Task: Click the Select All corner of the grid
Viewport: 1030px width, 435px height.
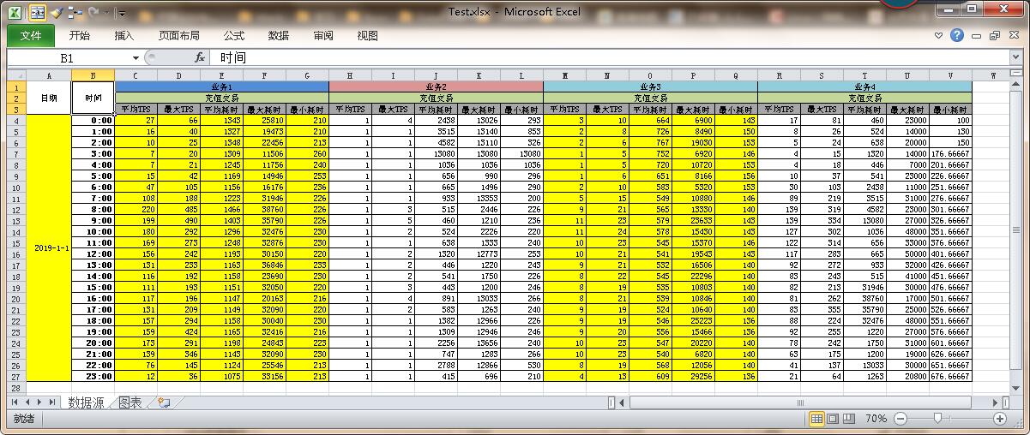Action: [16, 75]
